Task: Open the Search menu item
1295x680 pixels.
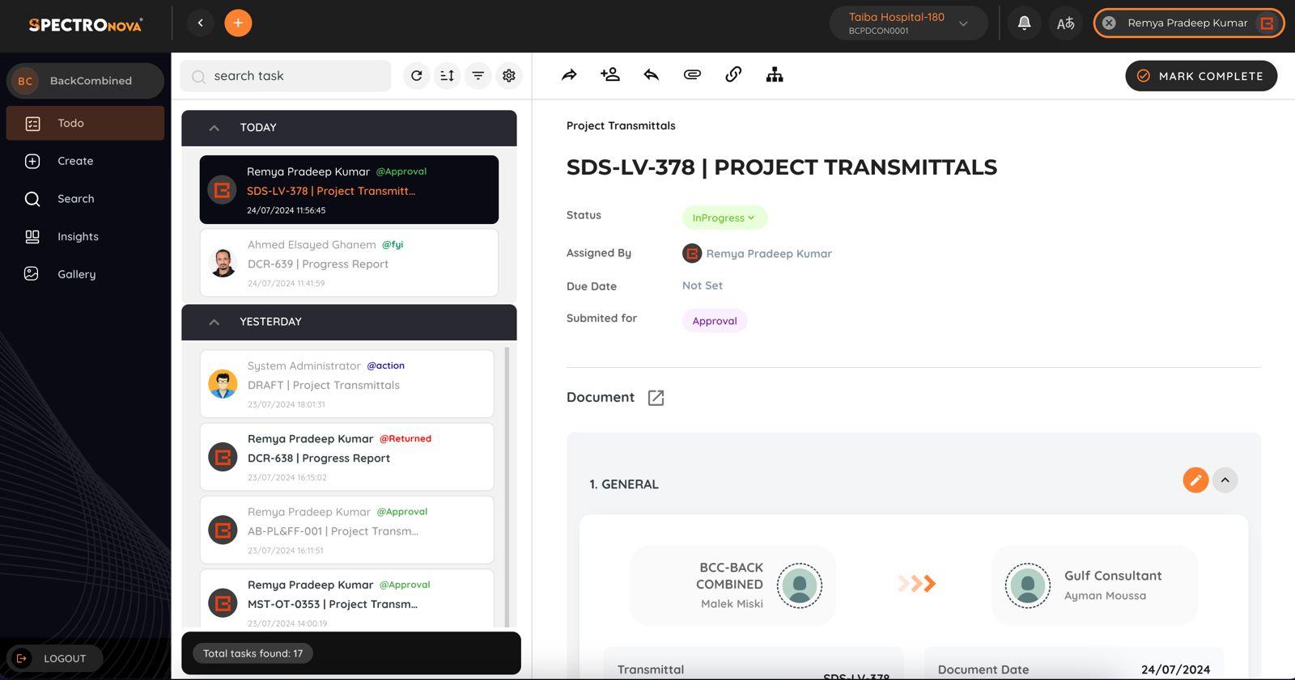Action: (85, 199)
